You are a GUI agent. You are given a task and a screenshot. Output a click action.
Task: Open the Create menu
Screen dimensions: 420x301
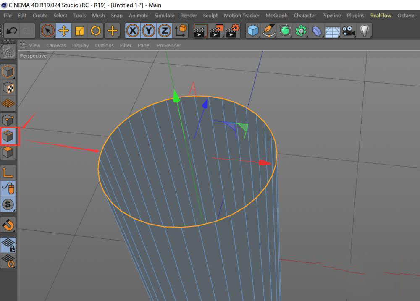40,16
